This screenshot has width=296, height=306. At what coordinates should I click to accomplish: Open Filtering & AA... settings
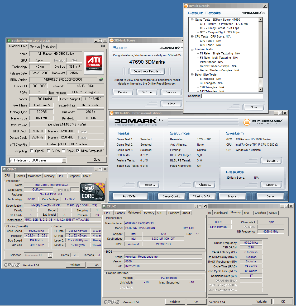(x=203, y=196)
